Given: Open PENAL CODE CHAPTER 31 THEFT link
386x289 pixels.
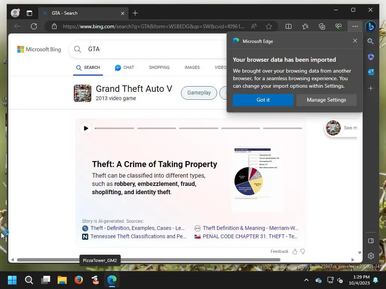Looking at the screenshot, I should point(250,236).
